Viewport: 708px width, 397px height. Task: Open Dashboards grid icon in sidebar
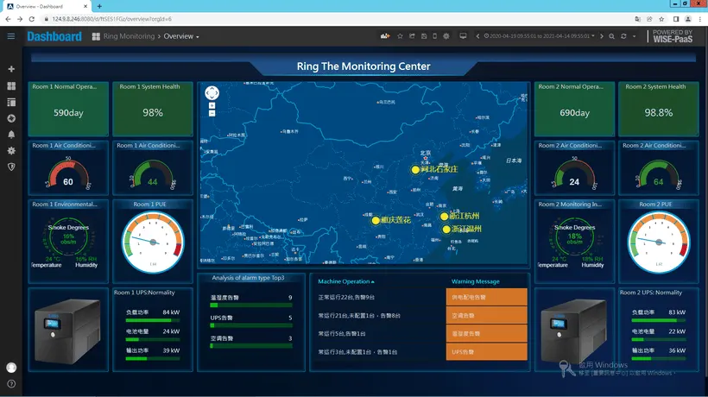[x=11, y=85]
